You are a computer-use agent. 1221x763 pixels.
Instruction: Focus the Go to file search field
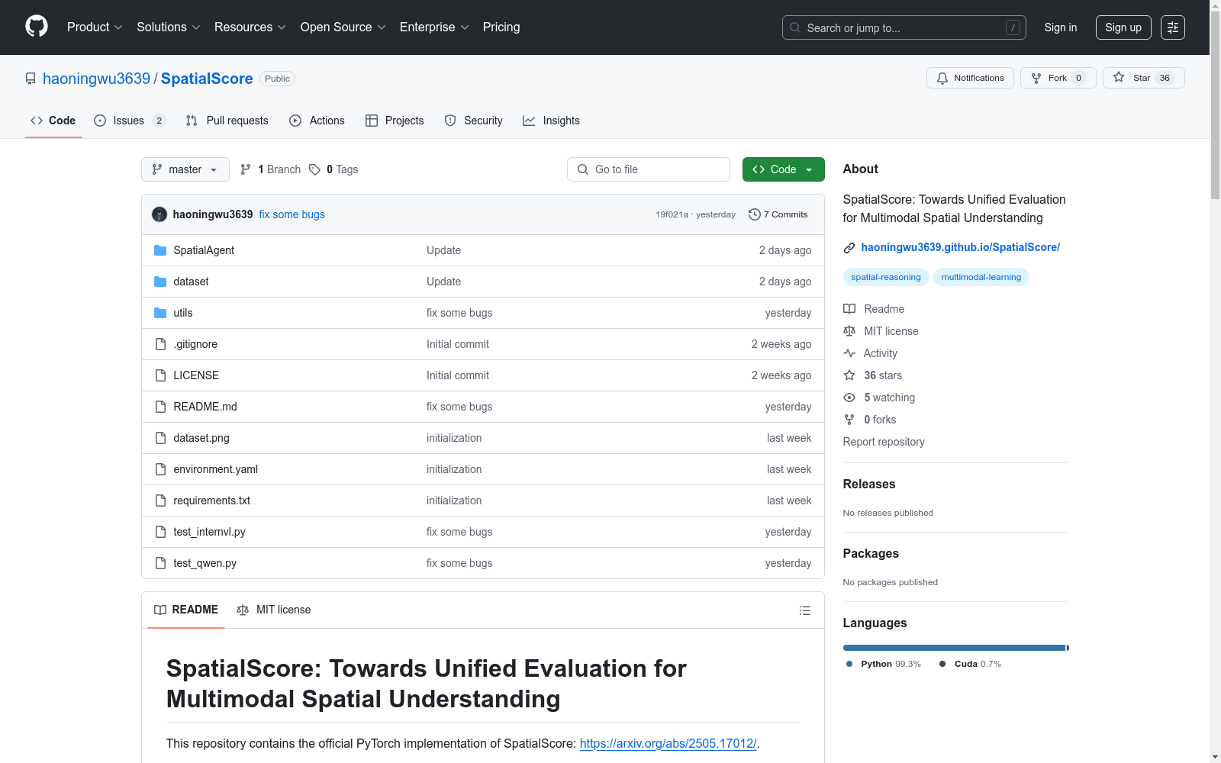(x=649, y=169)
